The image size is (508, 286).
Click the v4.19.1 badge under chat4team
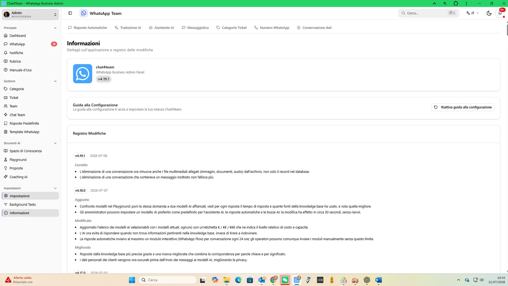click(x=104, y=79)
